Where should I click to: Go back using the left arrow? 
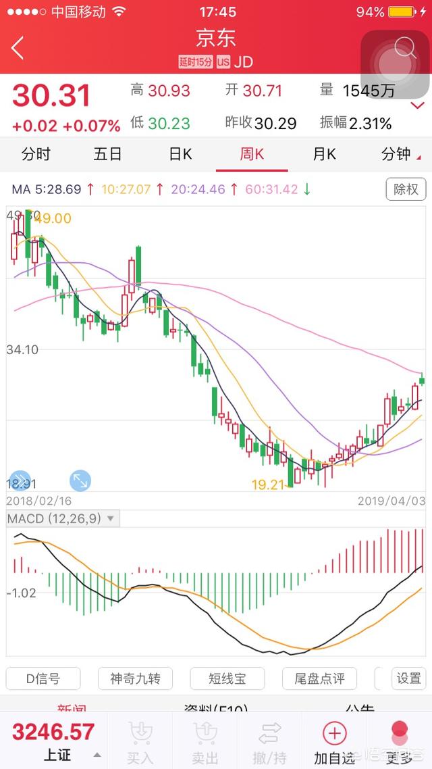click(x=18, y=48)
